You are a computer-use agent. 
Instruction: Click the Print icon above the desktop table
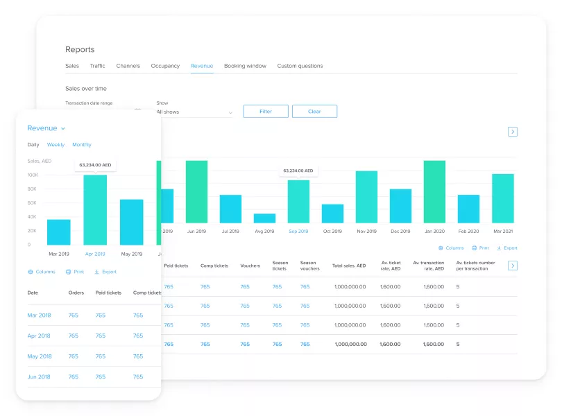click(475, 248)
